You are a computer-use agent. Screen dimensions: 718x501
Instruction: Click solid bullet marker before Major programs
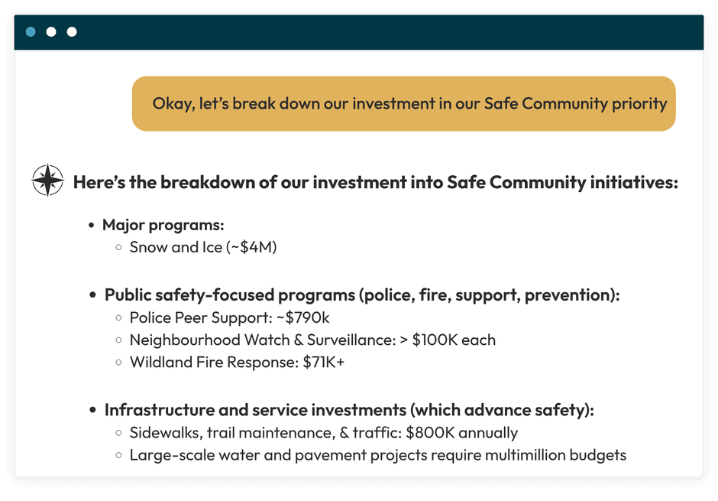[92, 226]
